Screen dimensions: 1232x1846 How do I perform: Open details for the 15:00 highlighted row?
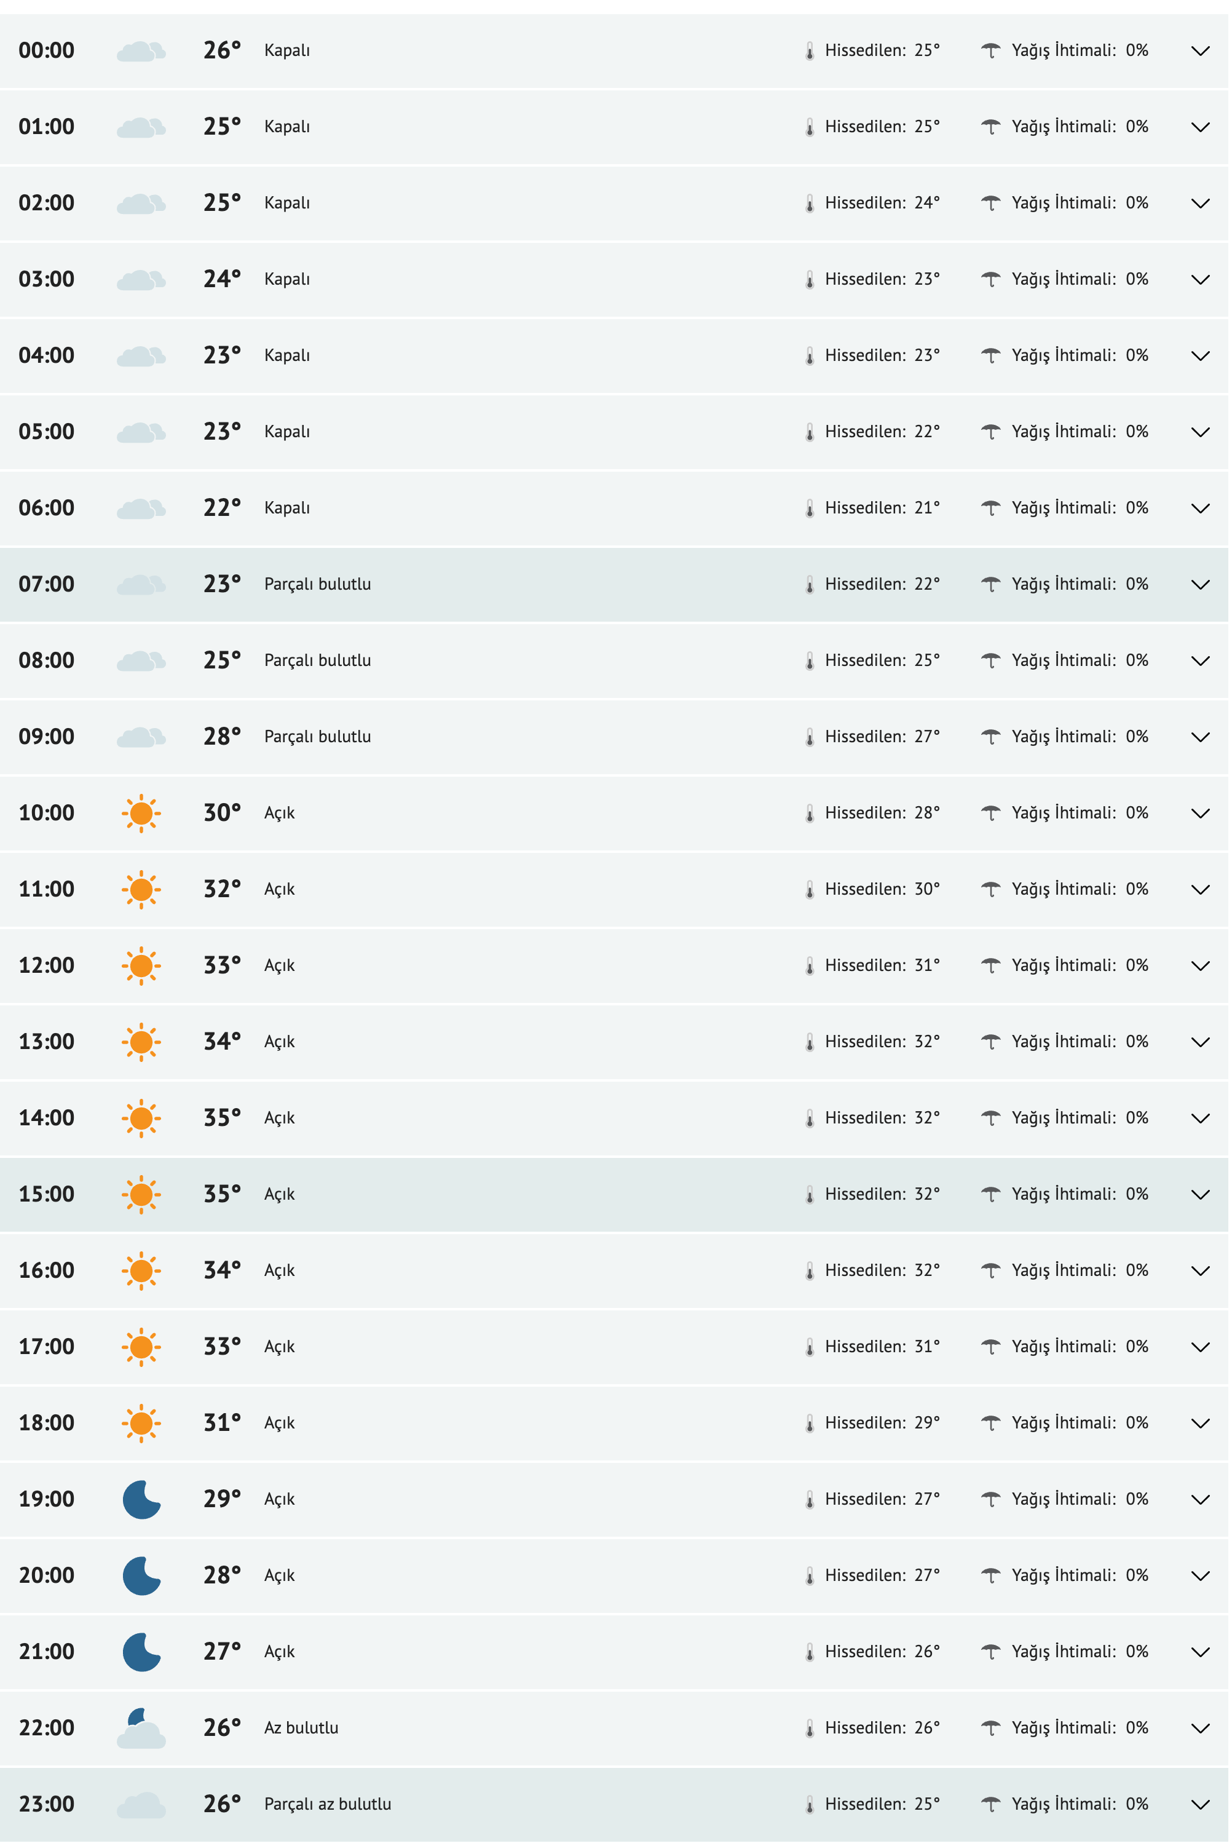[x=1201, y=1194]
